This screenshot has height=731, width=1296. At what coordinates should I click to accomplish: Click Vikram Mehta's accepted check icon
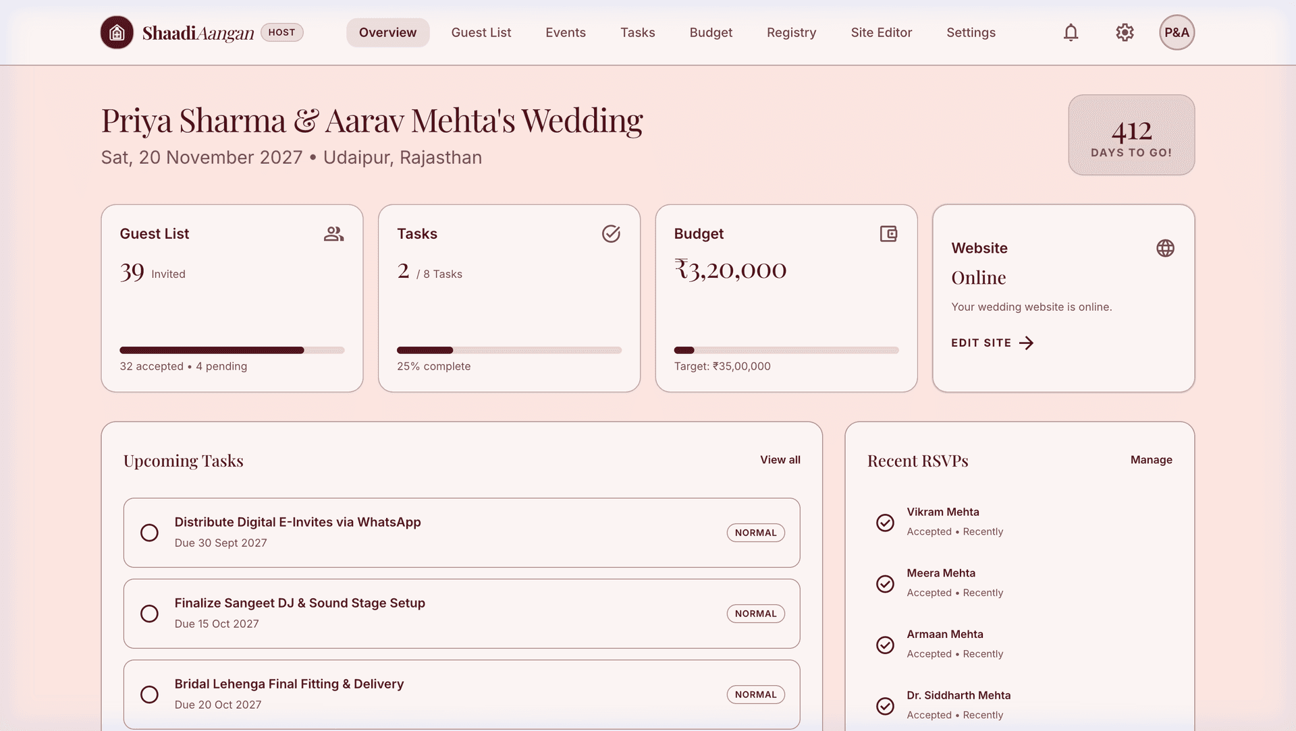(885, 523)
